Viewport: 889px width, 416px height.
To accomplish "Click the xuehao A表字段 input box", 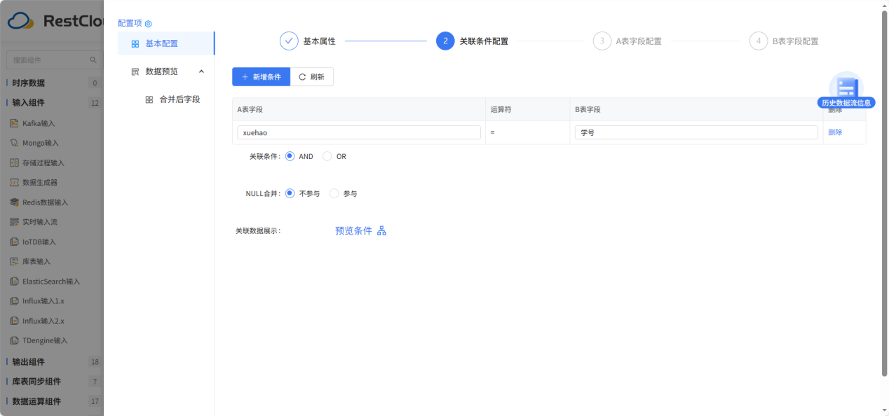I will tap(358, 132).
